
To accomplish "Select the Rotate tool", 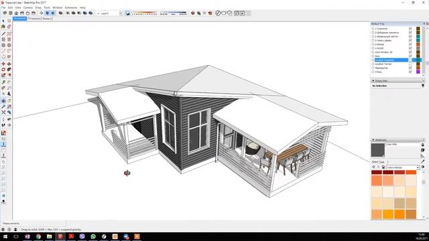I will [3, 70].
